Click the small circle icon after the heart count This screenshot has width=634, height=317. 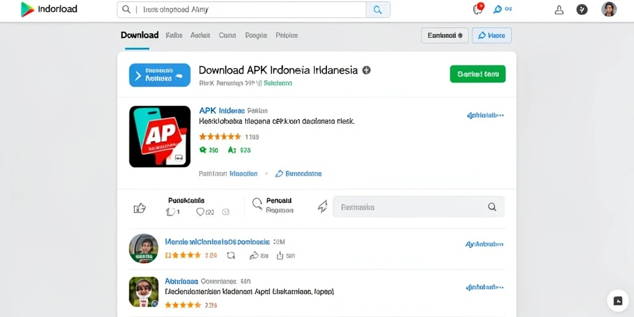[x=226, y=212]
